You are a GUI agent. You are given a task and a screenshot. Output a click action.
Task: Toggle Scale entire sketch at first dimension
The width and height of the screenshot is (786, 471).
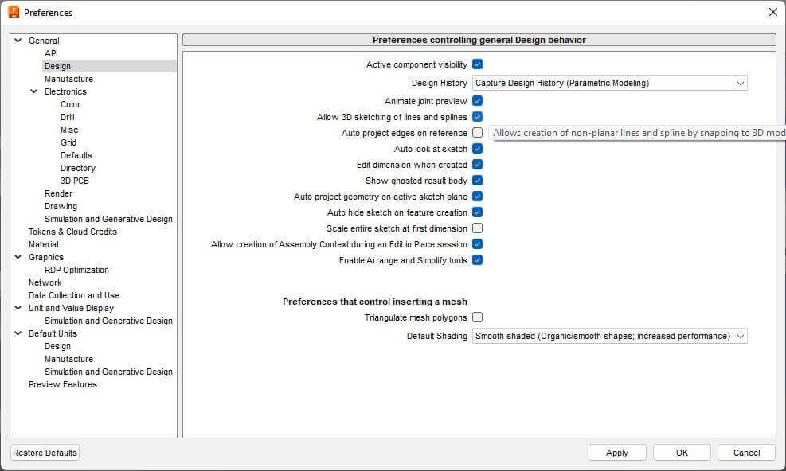click(478, 228)
